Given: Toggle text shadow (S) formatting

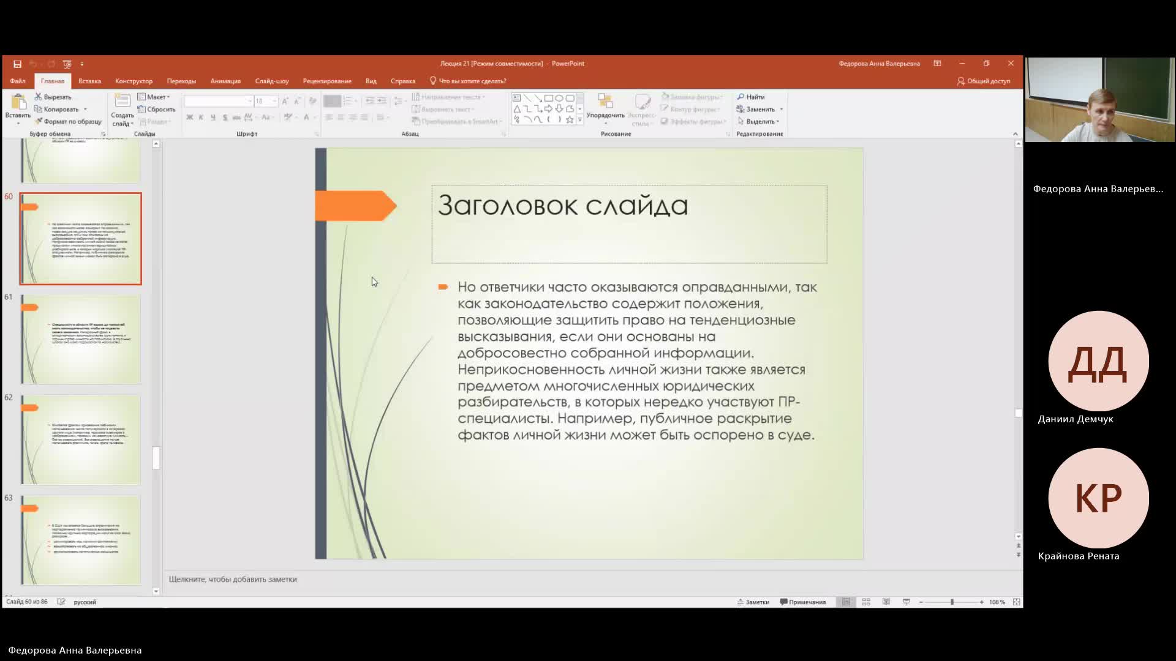Looking at the screenshot, I should click(225, 117).
